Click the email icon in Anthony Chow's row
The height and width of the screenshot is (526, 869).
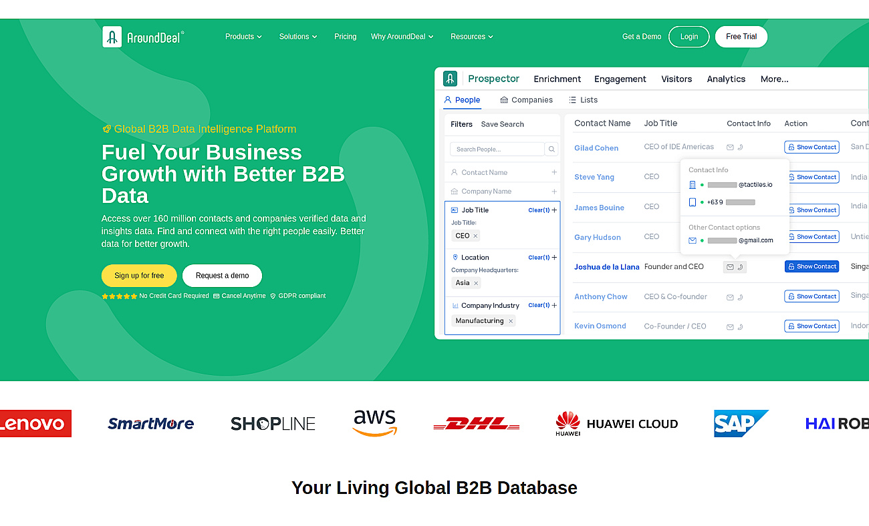coord(730,297)
